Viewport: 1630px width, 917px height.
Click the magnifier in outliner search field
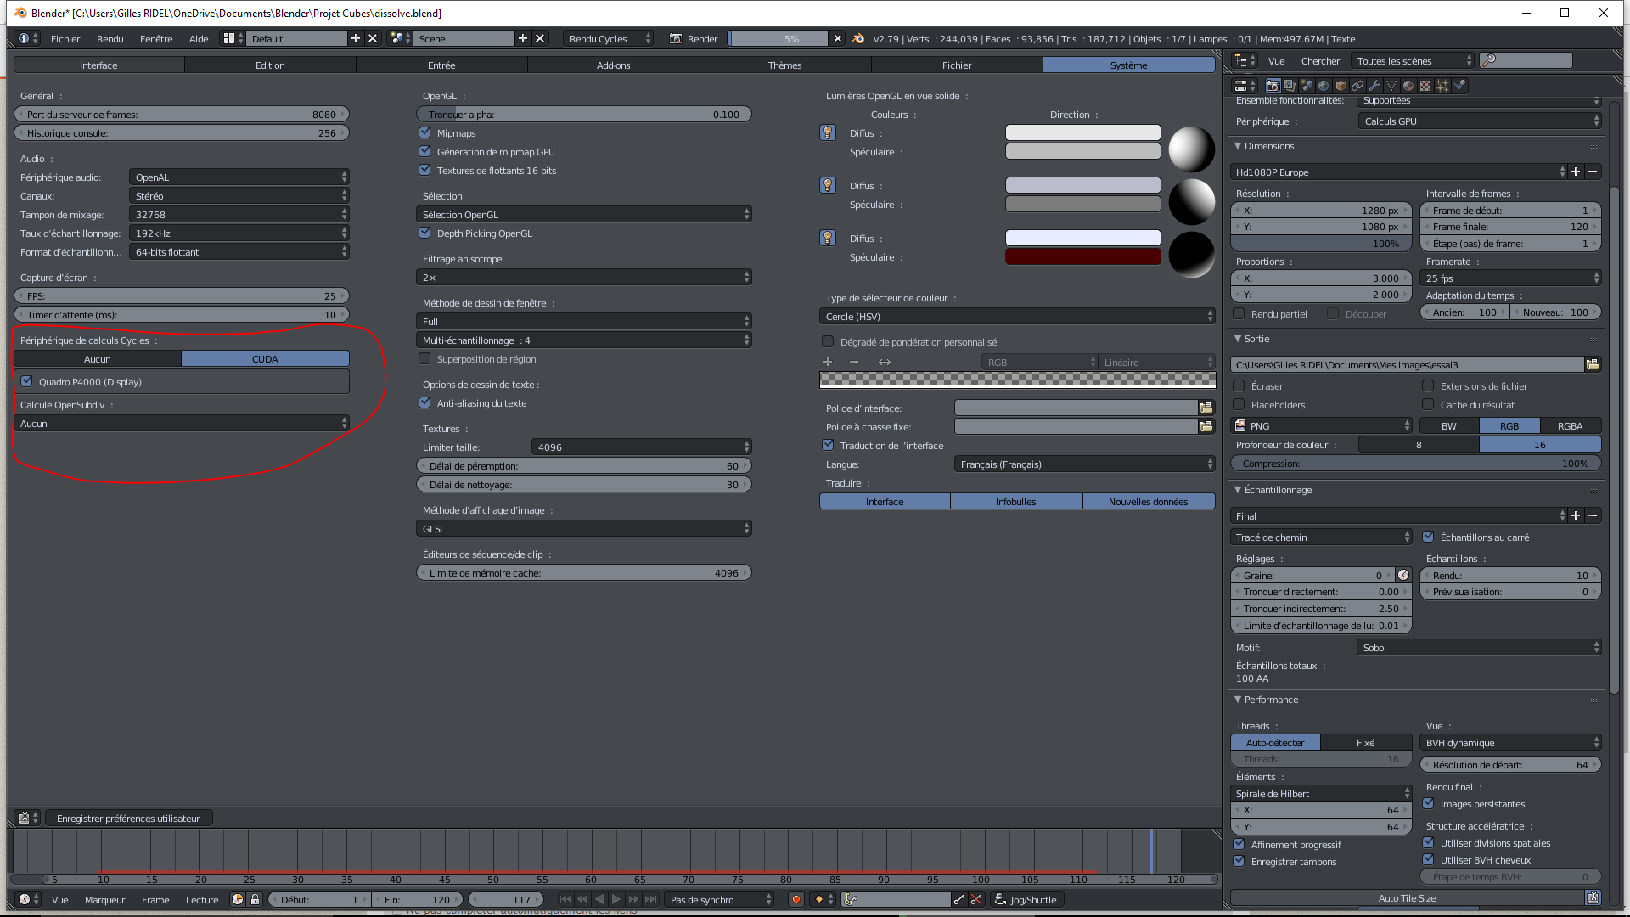pos(1489,60)
